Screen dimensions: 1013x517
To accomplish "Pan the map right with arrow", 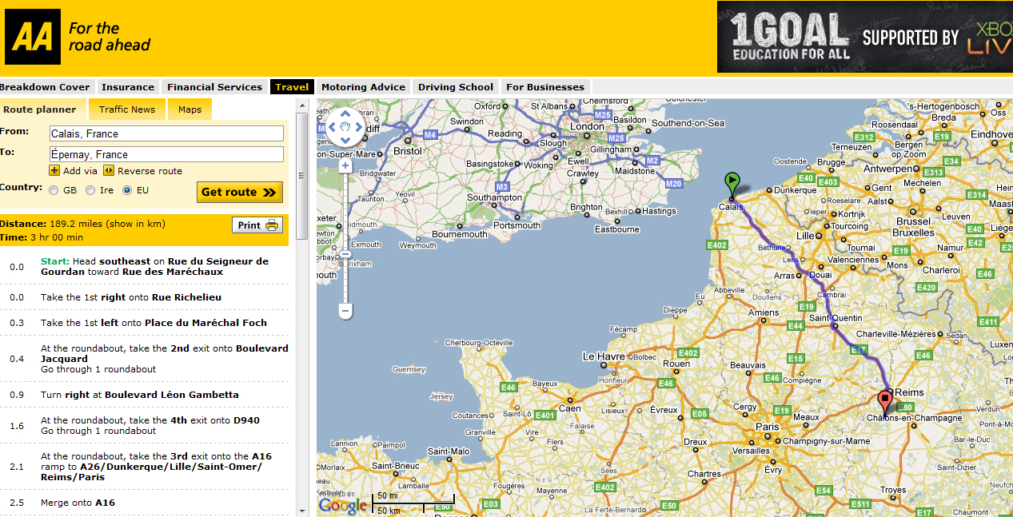I will pyautogui.click(x=358, y=128).
